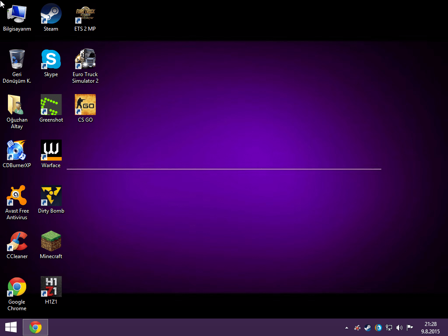Open the network connection tray icon
The image size is (448, 336).
pos(389,328)
